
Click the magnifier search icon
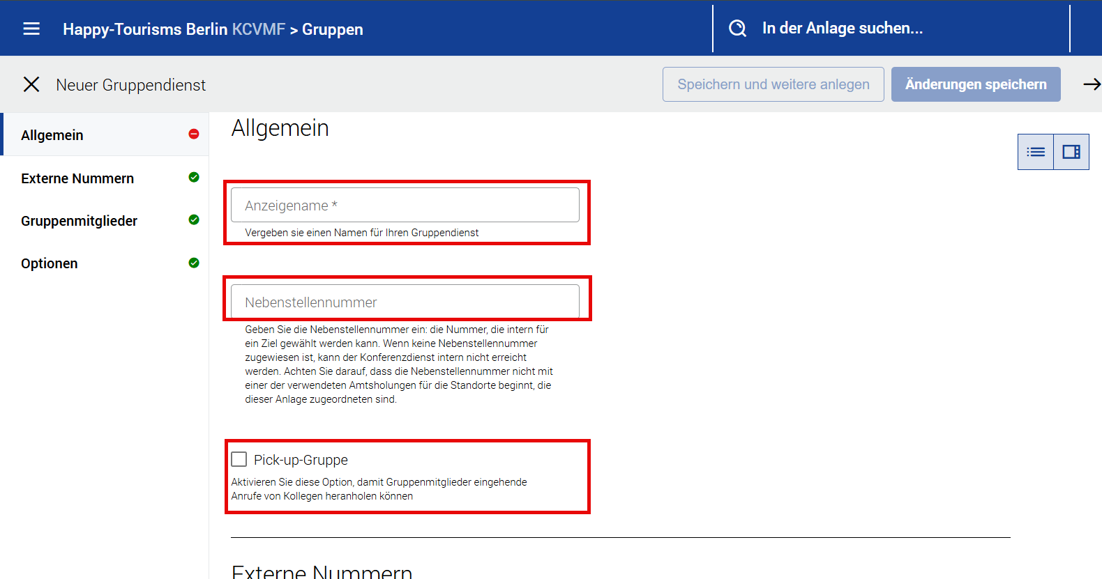pos(737,29)
